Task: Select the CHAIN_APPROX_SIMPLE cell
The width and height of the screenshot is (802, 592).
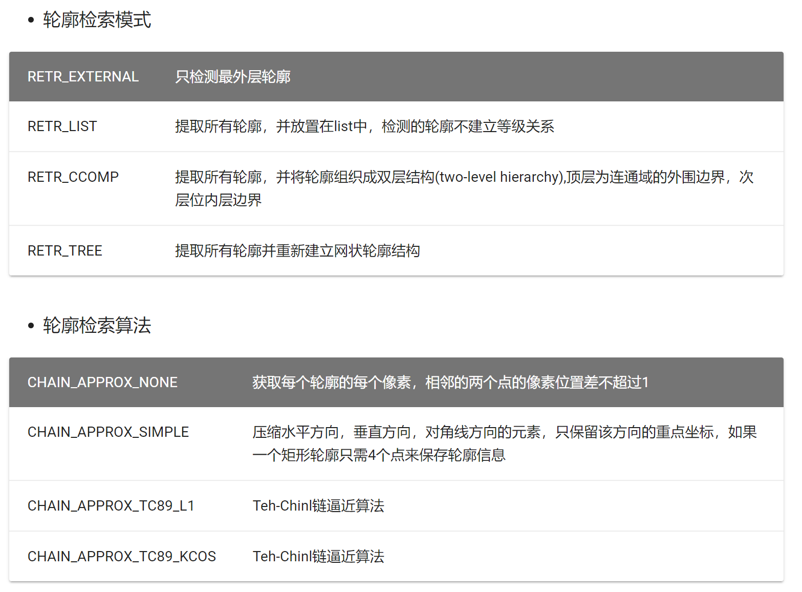Action: pyautogui.click(x=108, y=432)
